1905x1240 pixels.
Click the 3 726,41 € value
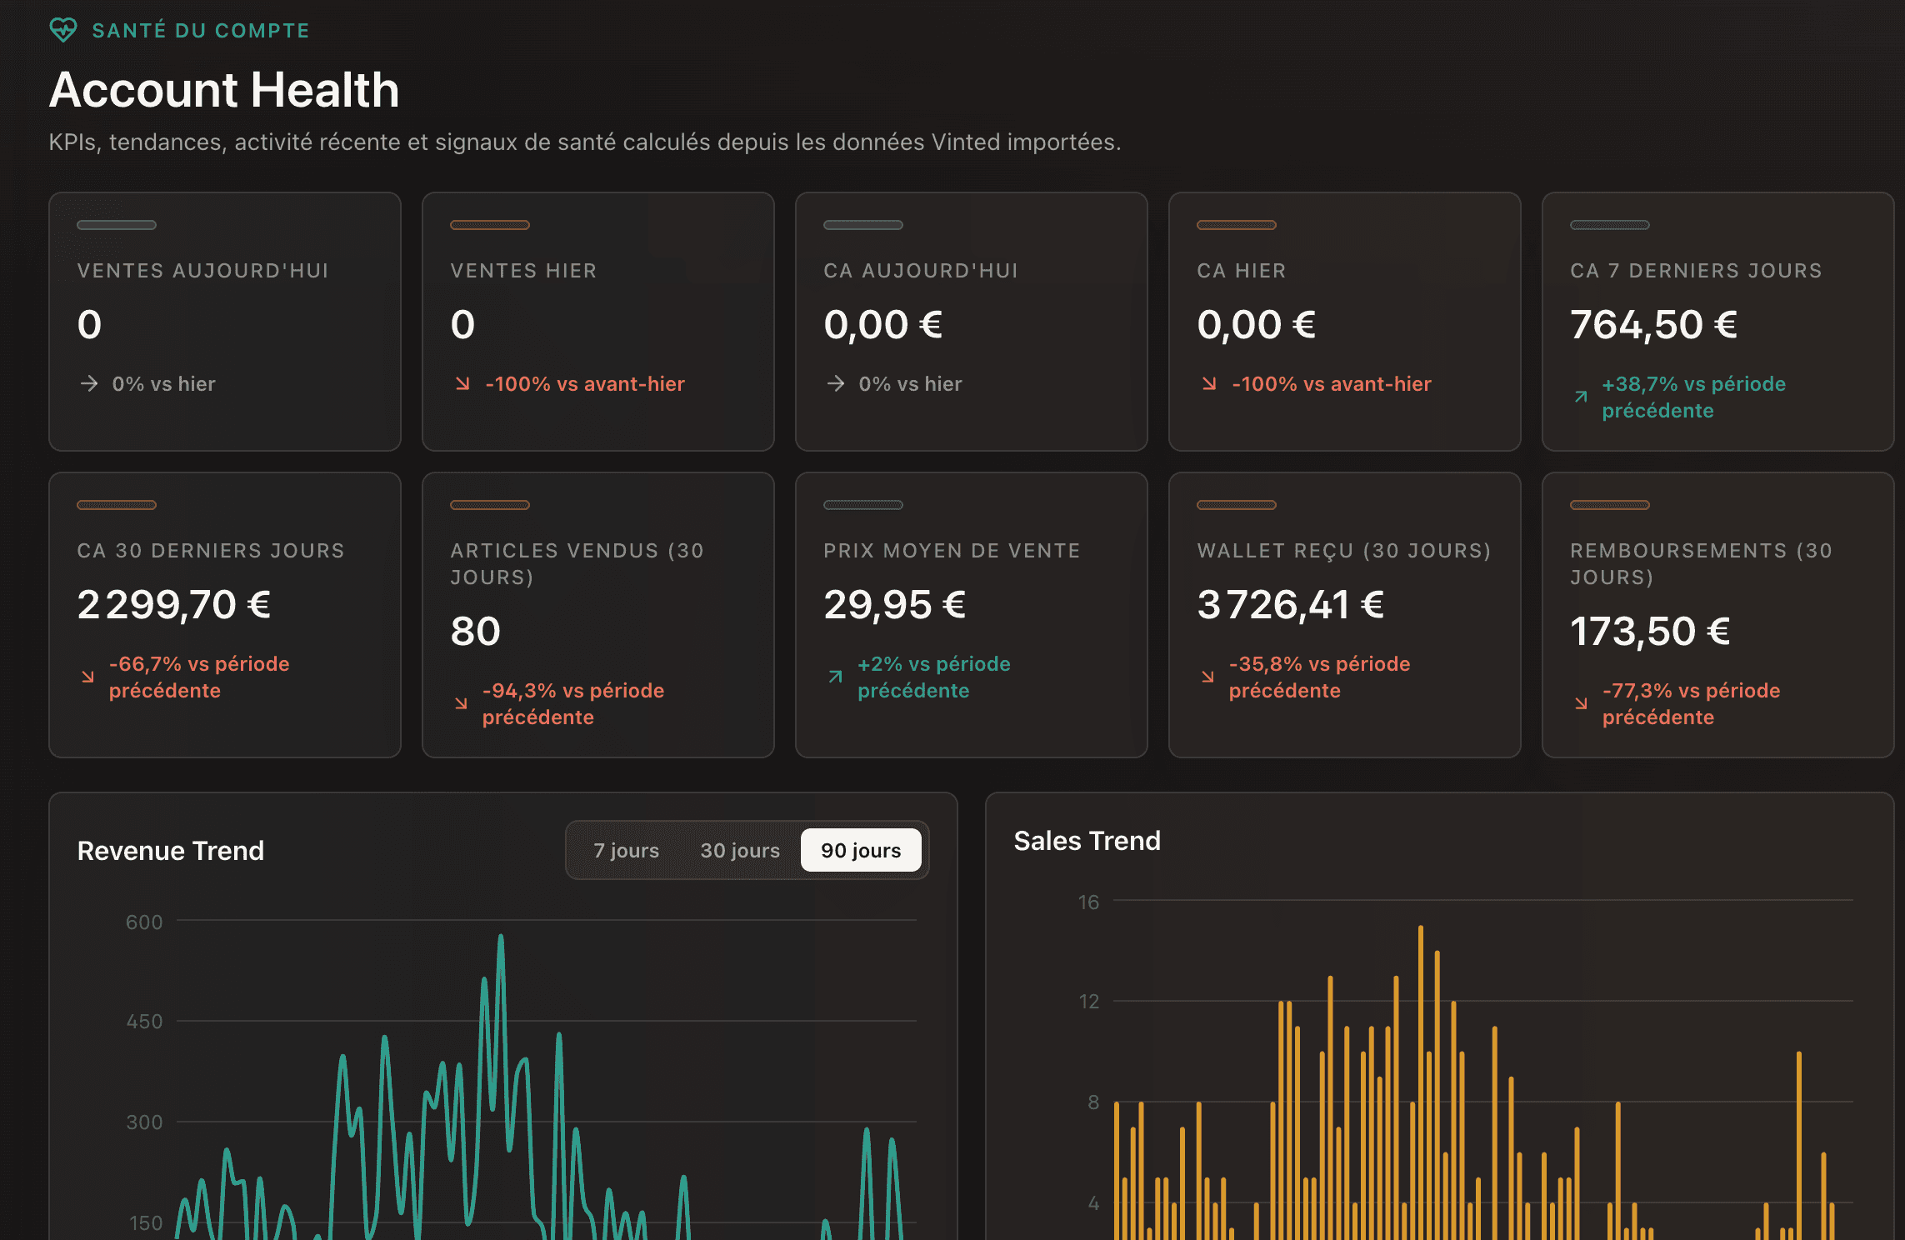coord(1290,605)
